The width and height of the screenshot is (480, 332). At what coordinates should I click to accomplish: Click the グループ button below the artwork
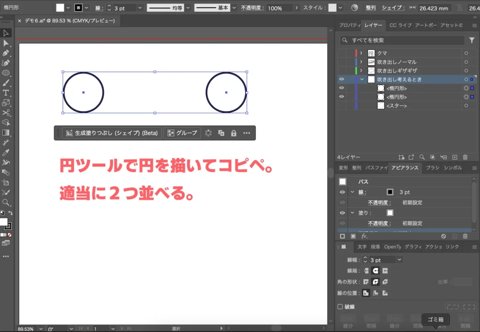pyautogui.click(x=182, y=133)
